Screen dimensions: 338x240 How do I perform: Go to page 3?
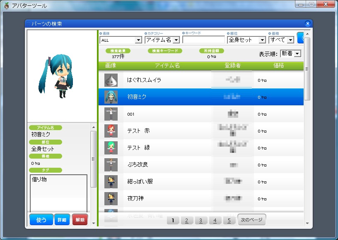click(x=201, y=221)
